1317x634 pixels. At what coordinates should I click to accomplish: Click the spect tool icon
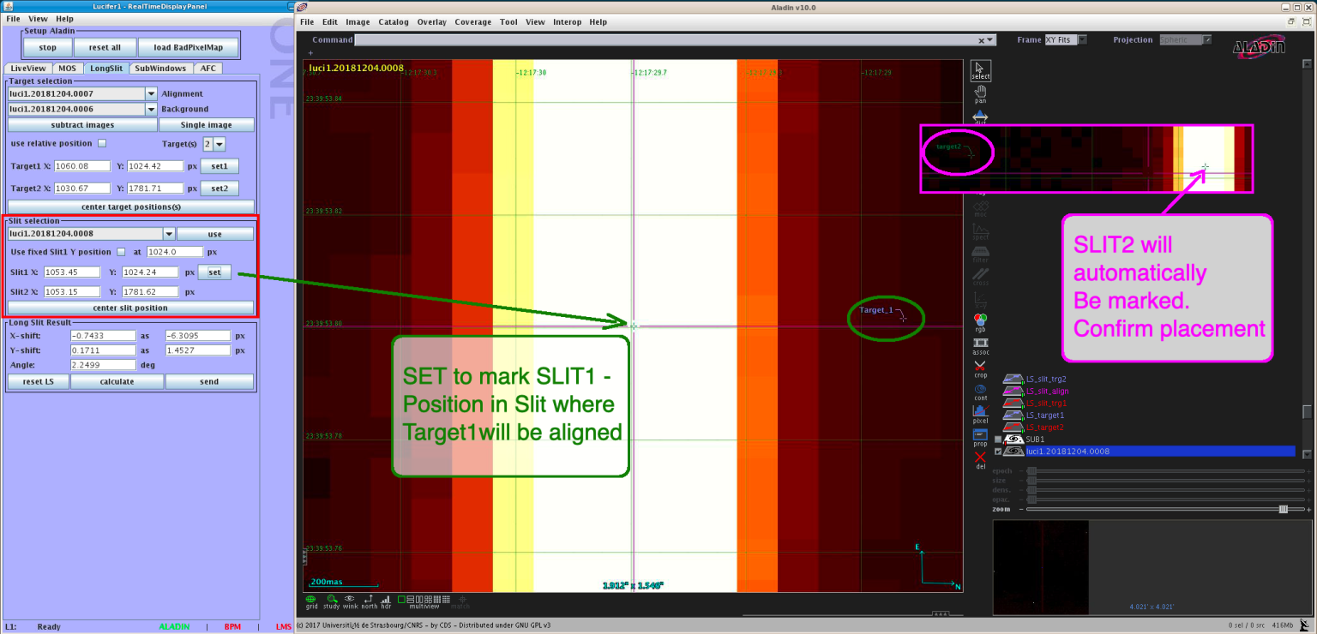[x=980, y=231]
